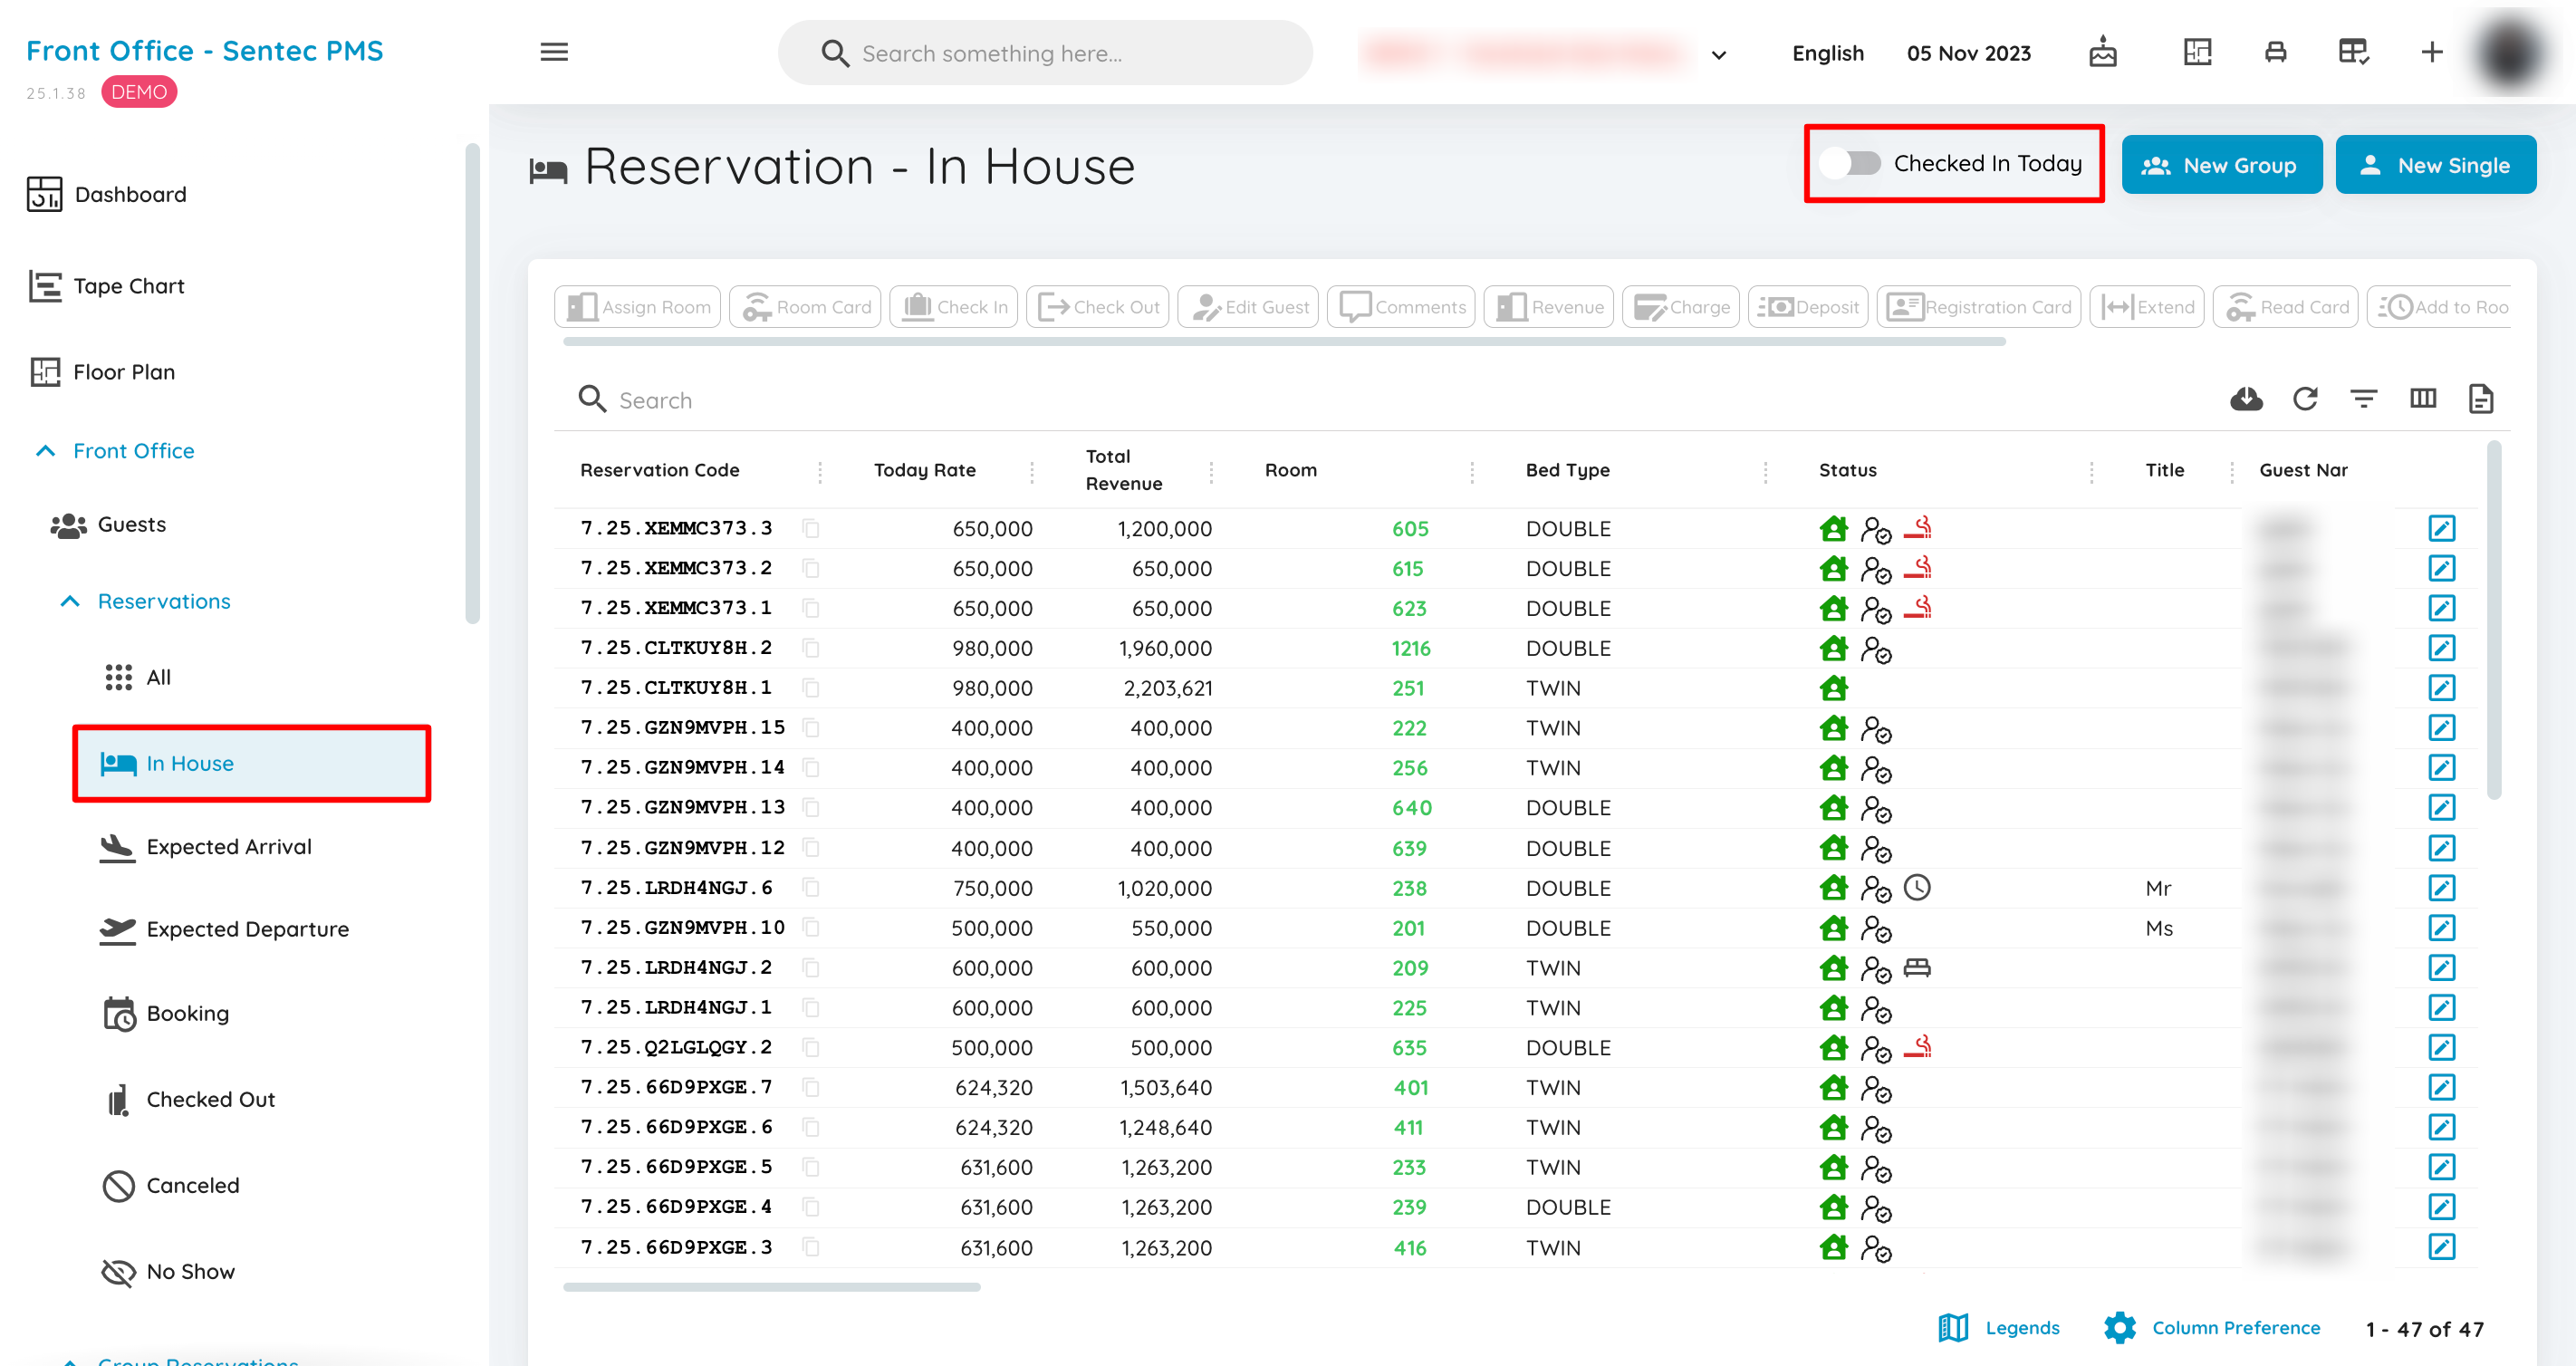Edit reservation row for room 605
The height and width of the screenshot is (1366, 2576).
coord(2441,528)
